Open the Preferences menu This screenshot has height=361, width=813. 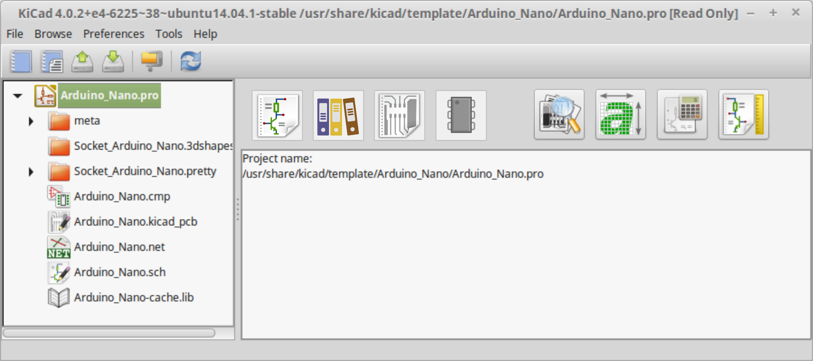[x=114, y=34]
